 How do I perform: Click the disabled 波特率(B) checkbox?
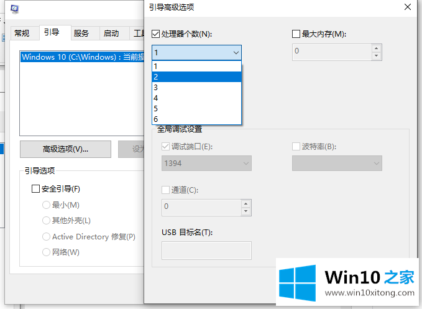coord(296,147)
